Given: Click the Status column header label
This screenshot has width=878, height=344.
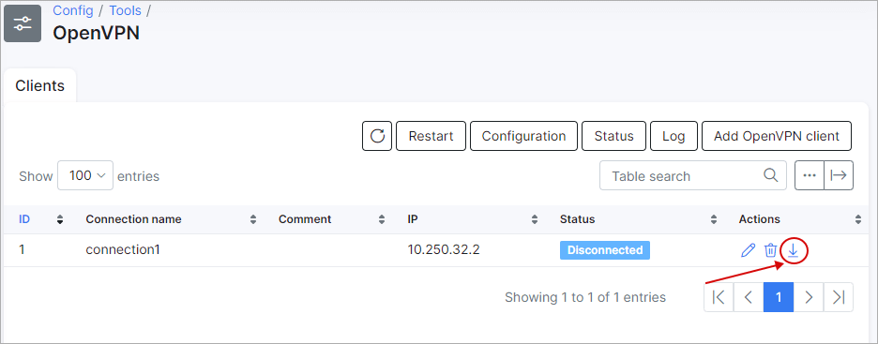Looking at the screenshot, I should tap(577, 219).
